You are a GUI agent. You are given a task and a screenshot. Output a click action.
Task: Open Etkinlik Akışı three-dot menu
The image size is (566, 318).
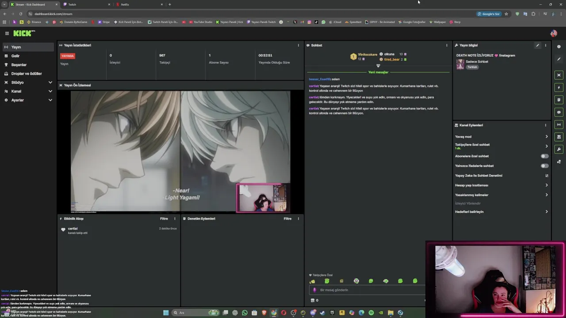tap(175, 219)
